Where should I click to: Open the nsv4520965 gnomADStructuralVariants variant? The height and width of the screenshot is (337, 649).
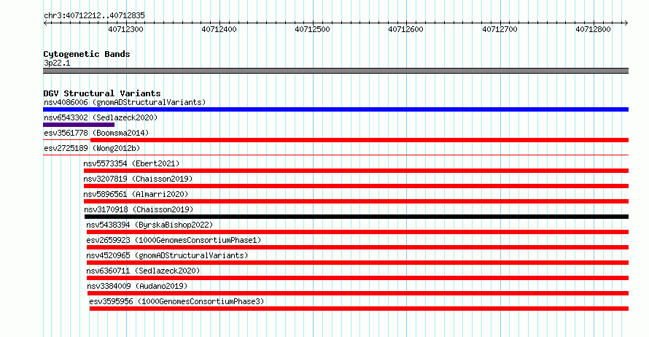(x=167, y=255)
